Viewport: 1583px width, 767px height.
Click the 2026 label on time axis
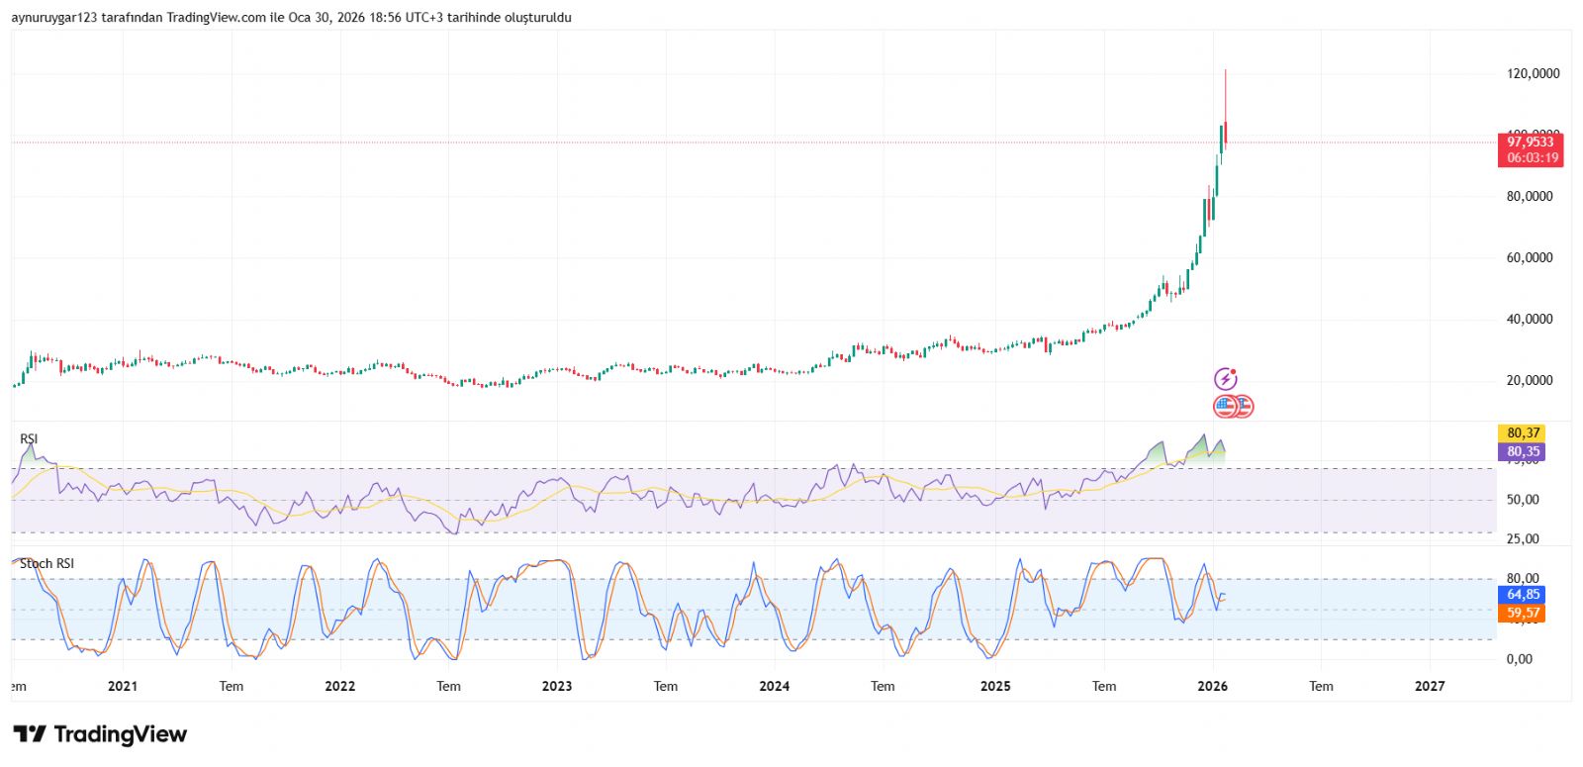(1212, 686)
